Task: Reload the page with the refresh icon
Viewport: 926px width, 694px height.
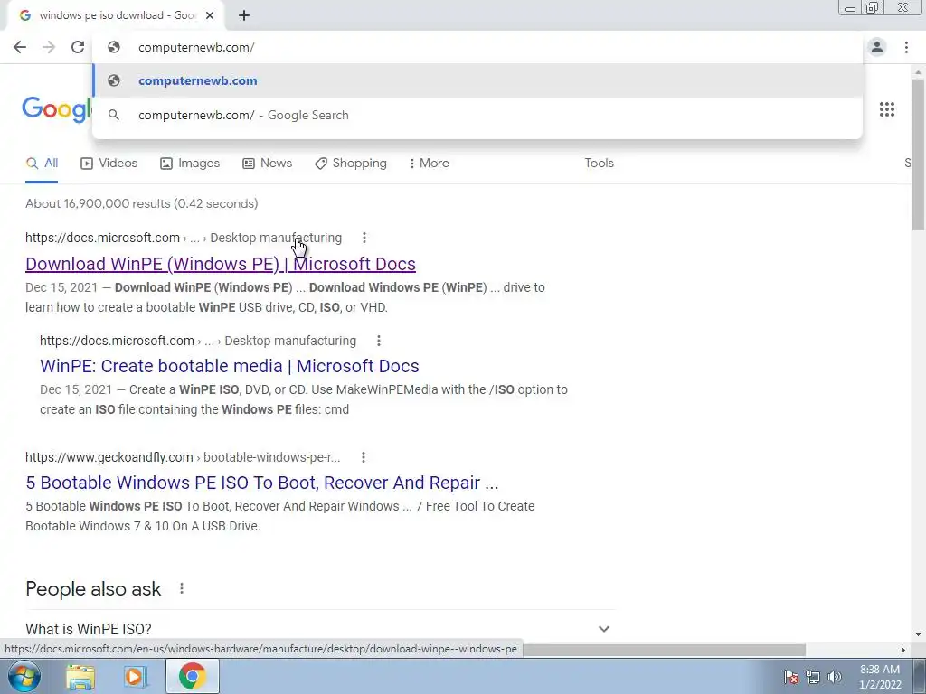Action: coord(78,47)
